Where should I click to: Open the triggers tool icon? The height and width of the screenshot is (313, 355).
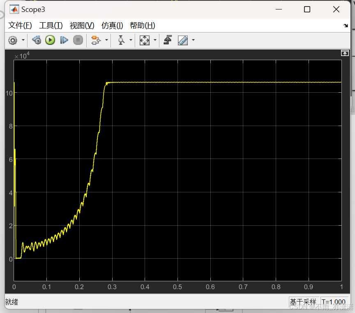point(168,40)
